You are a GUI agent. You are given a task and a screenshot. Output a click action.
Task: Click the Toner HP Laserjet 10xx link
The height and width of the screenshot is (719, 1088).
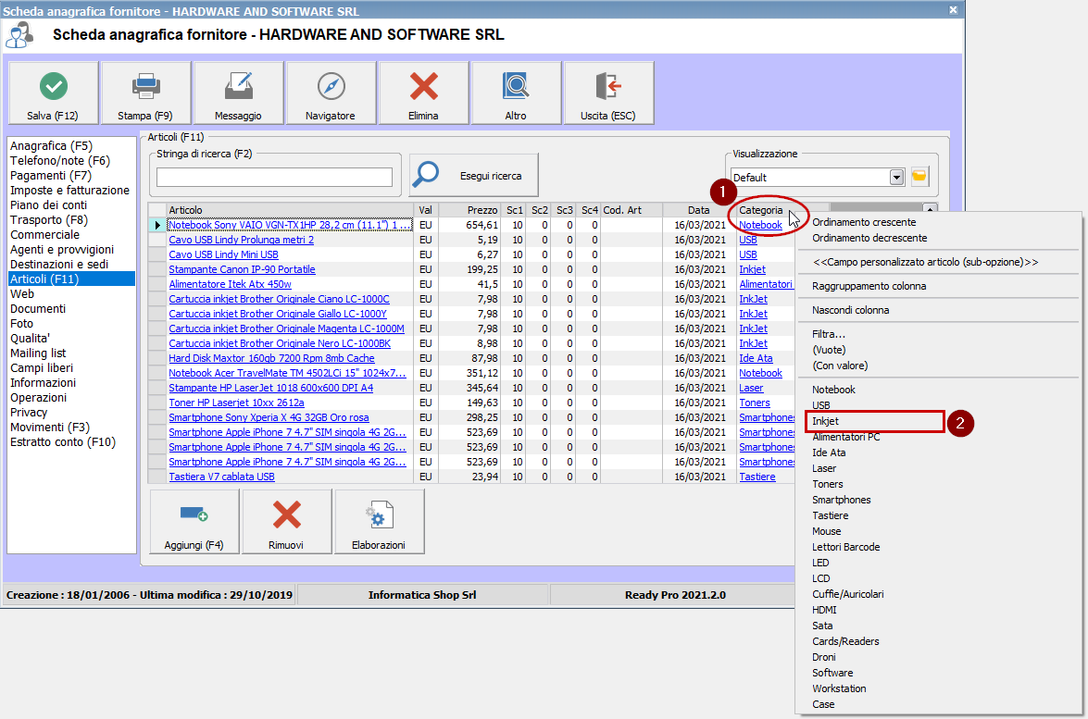coord(236,403)
